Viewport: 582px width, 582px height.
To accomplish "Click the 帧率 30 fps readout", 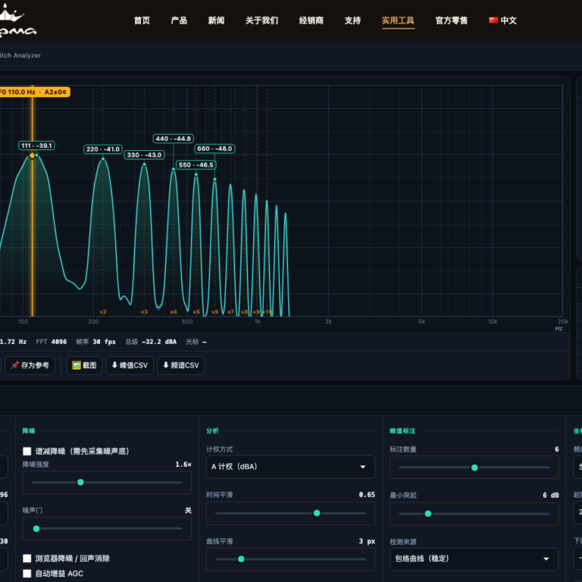I will tap(95, 342).
